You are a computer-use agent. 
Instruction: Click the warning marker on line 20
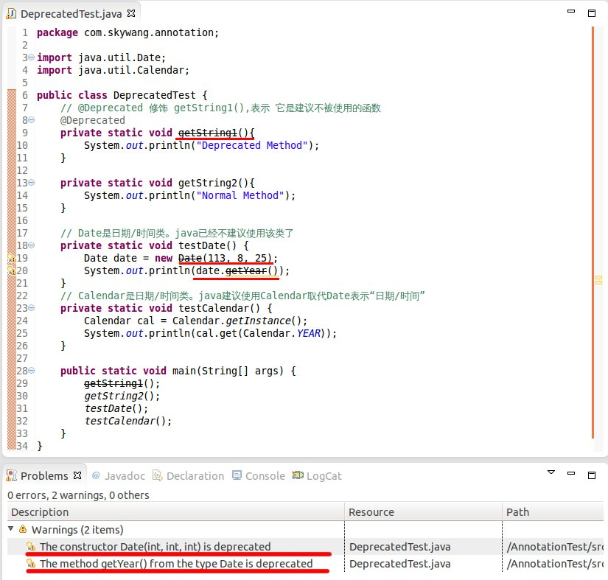11,270
